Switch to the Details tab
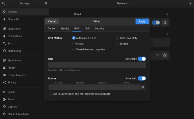 coord(51,28)
